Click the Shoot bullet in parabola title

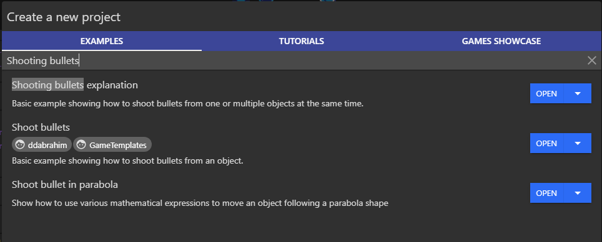pyautogui.click(x=65, y=185)
